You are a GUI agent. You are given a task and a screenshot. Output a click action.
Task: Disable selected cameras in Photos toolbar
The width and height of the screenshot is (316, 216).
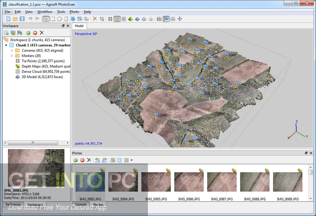[82, 160]
